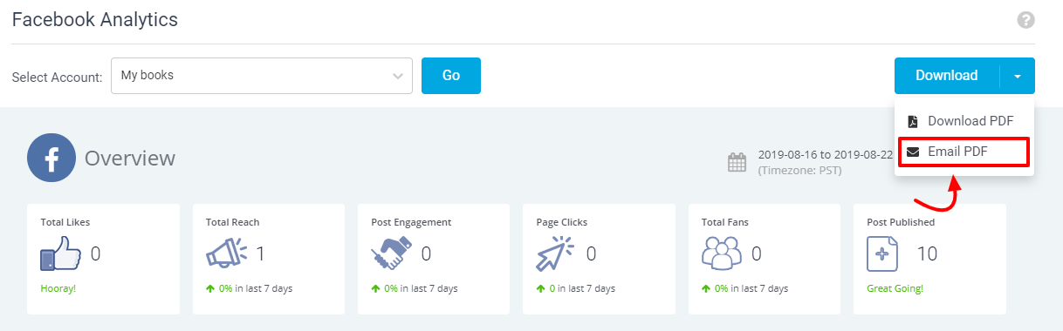Open the Select Account dropdown
1063x331 pixels.
262,76
